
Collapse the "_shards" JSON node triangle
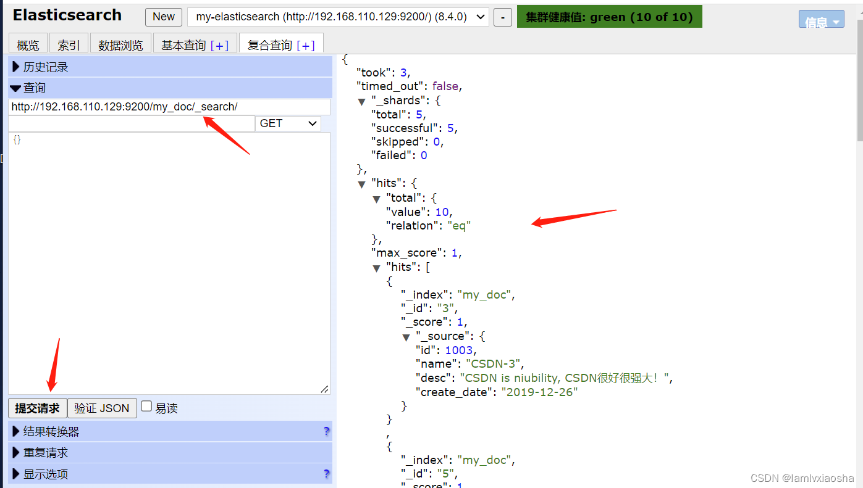click(362, 101)
